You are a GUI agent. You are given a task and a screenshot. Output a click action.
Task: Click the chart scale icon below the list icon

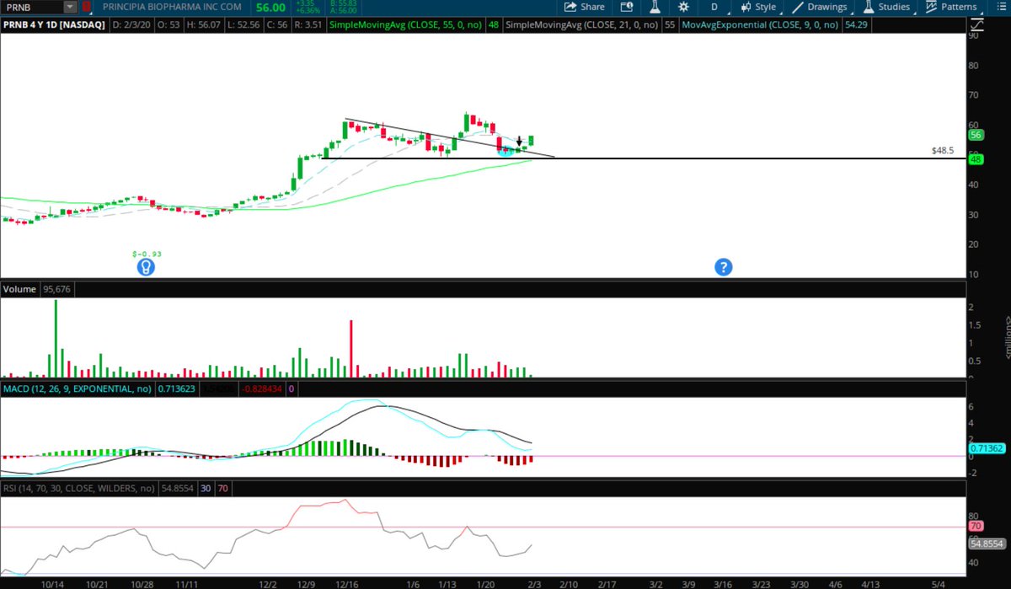(977, 25)
